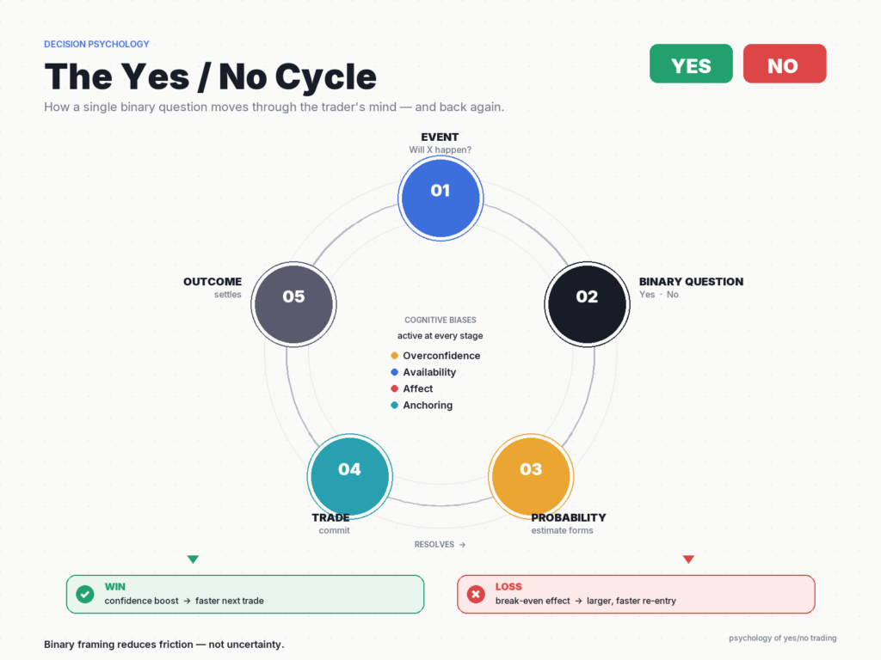Screen dimensions: 881x660
Task: Select the orange 03 Probability circle
Action: click(x=531, y=476)
